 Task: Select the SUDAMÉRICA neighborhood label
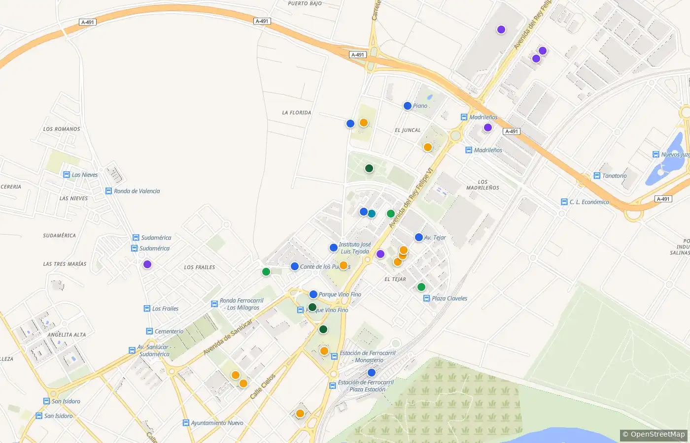pyautogui.click(x=60, y=235)
